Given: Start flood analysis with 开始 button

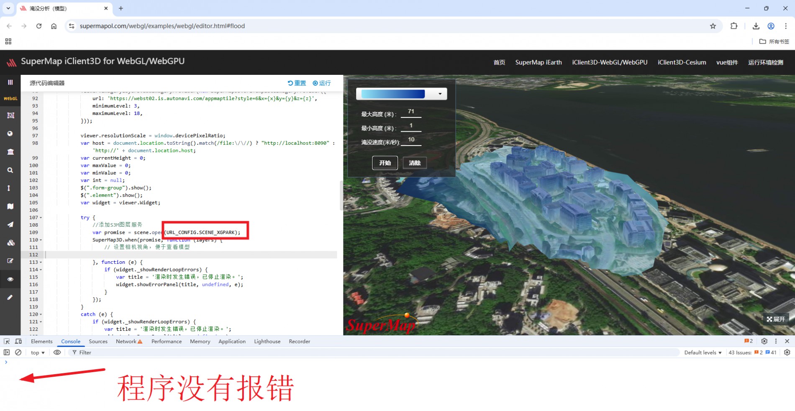Looking at the screenshot, I should [x=385, y=163].
